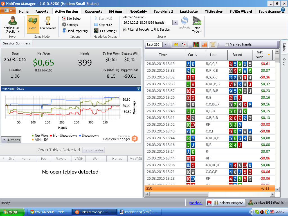
Task: Click the hands list scroll up arrow
Action: pos(277,51)
